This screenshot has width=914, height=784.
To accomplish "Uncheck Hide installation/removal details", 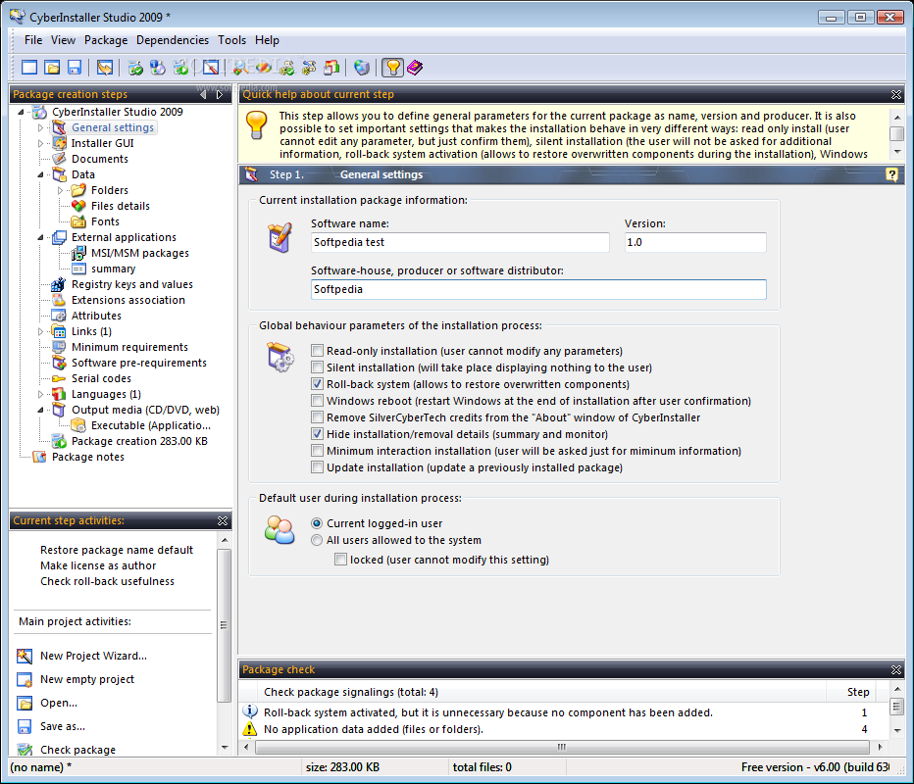I will [317, 434].
